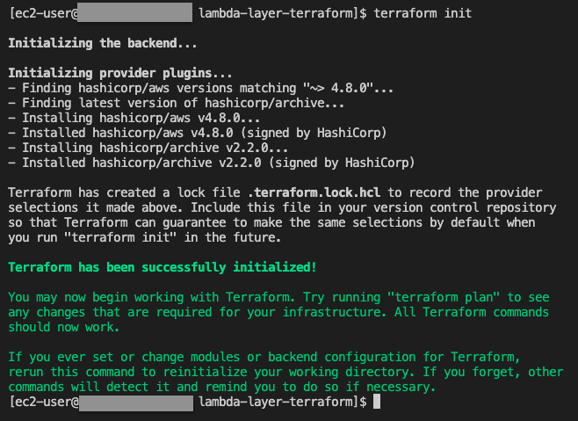Click the 'terraform init' command text

(x=423, y=13)
